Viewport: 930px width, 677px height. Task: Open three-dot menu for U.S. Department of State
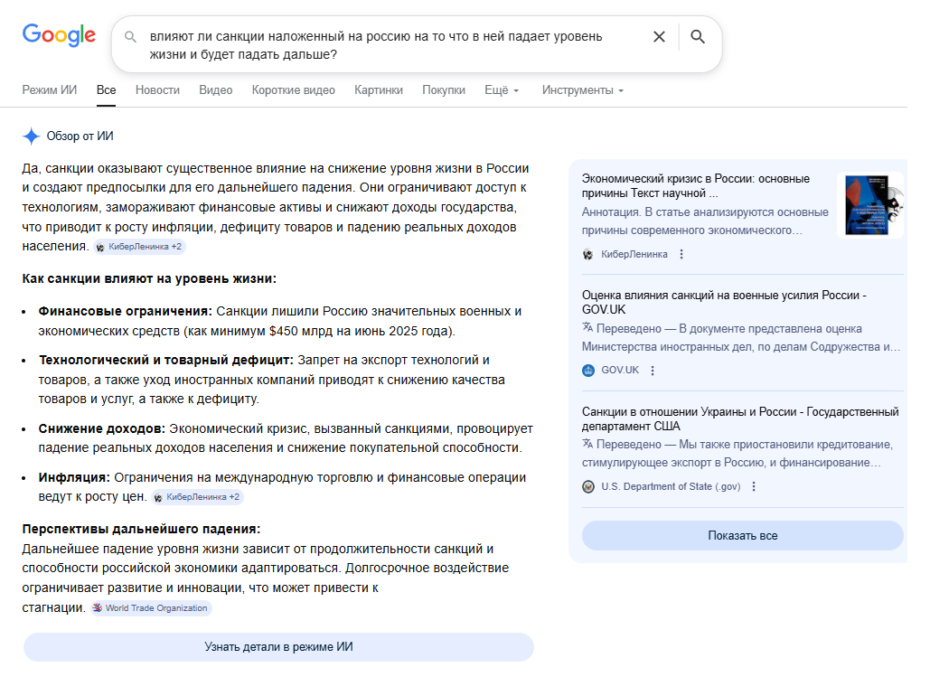[754, 486]
